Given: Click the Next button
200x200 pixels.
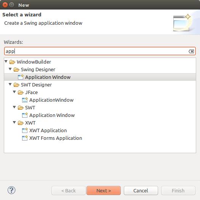Looking at the screenshot, I should pos(104,190).
